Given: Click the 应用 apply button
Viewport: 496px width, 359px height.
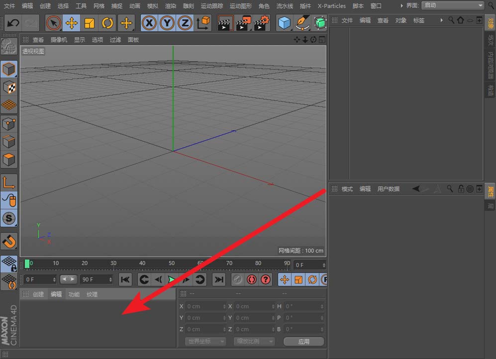Looking at the screenshot, I should tap(303, 342).
